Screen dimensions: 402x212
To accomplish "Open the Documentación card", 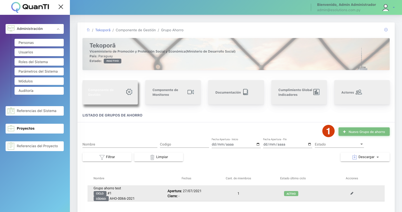I will tap(236, 92).
